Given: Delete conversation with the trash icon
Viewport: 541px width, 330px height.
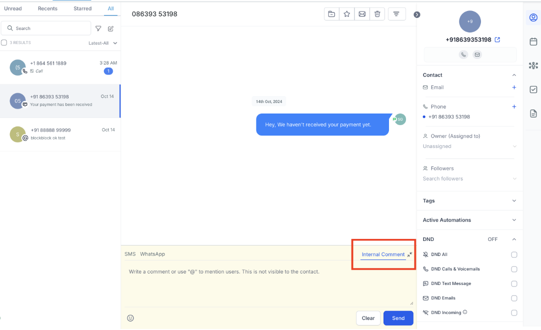Looking at the screenshot, I should [377, 14].
